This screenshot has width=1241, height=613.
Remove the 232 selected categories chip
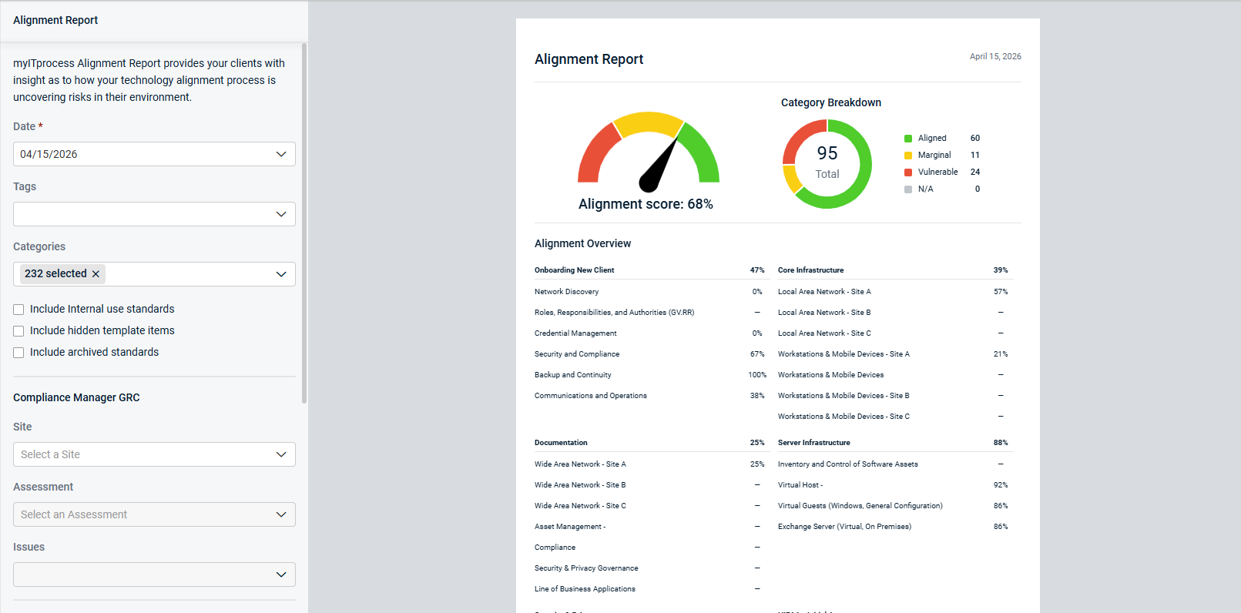click(x=96, y=274)
